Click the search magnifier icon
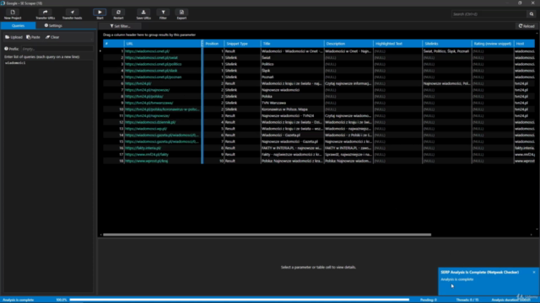The image size is (540, 303). pos(532,14)
